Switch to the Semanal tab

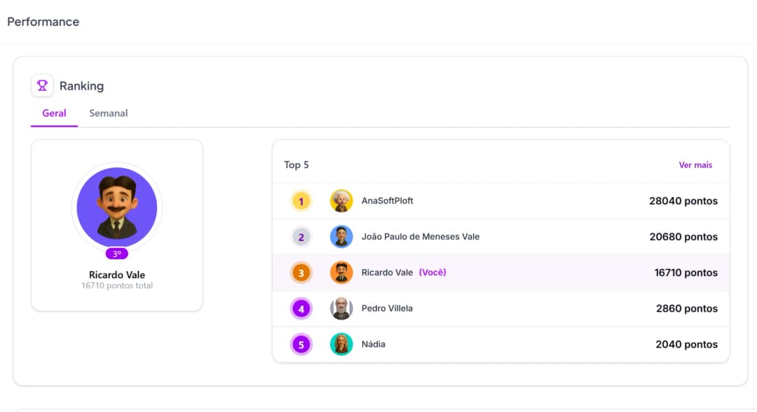click(108, 113)
